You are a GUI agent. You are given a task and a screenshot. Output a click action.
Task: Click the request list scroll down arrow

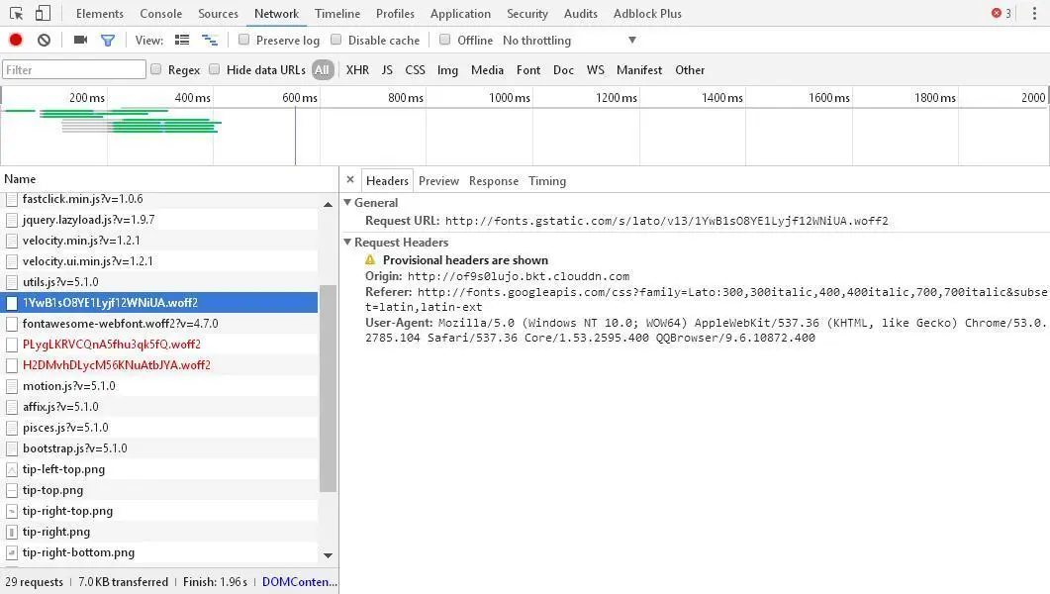point(328,555)
